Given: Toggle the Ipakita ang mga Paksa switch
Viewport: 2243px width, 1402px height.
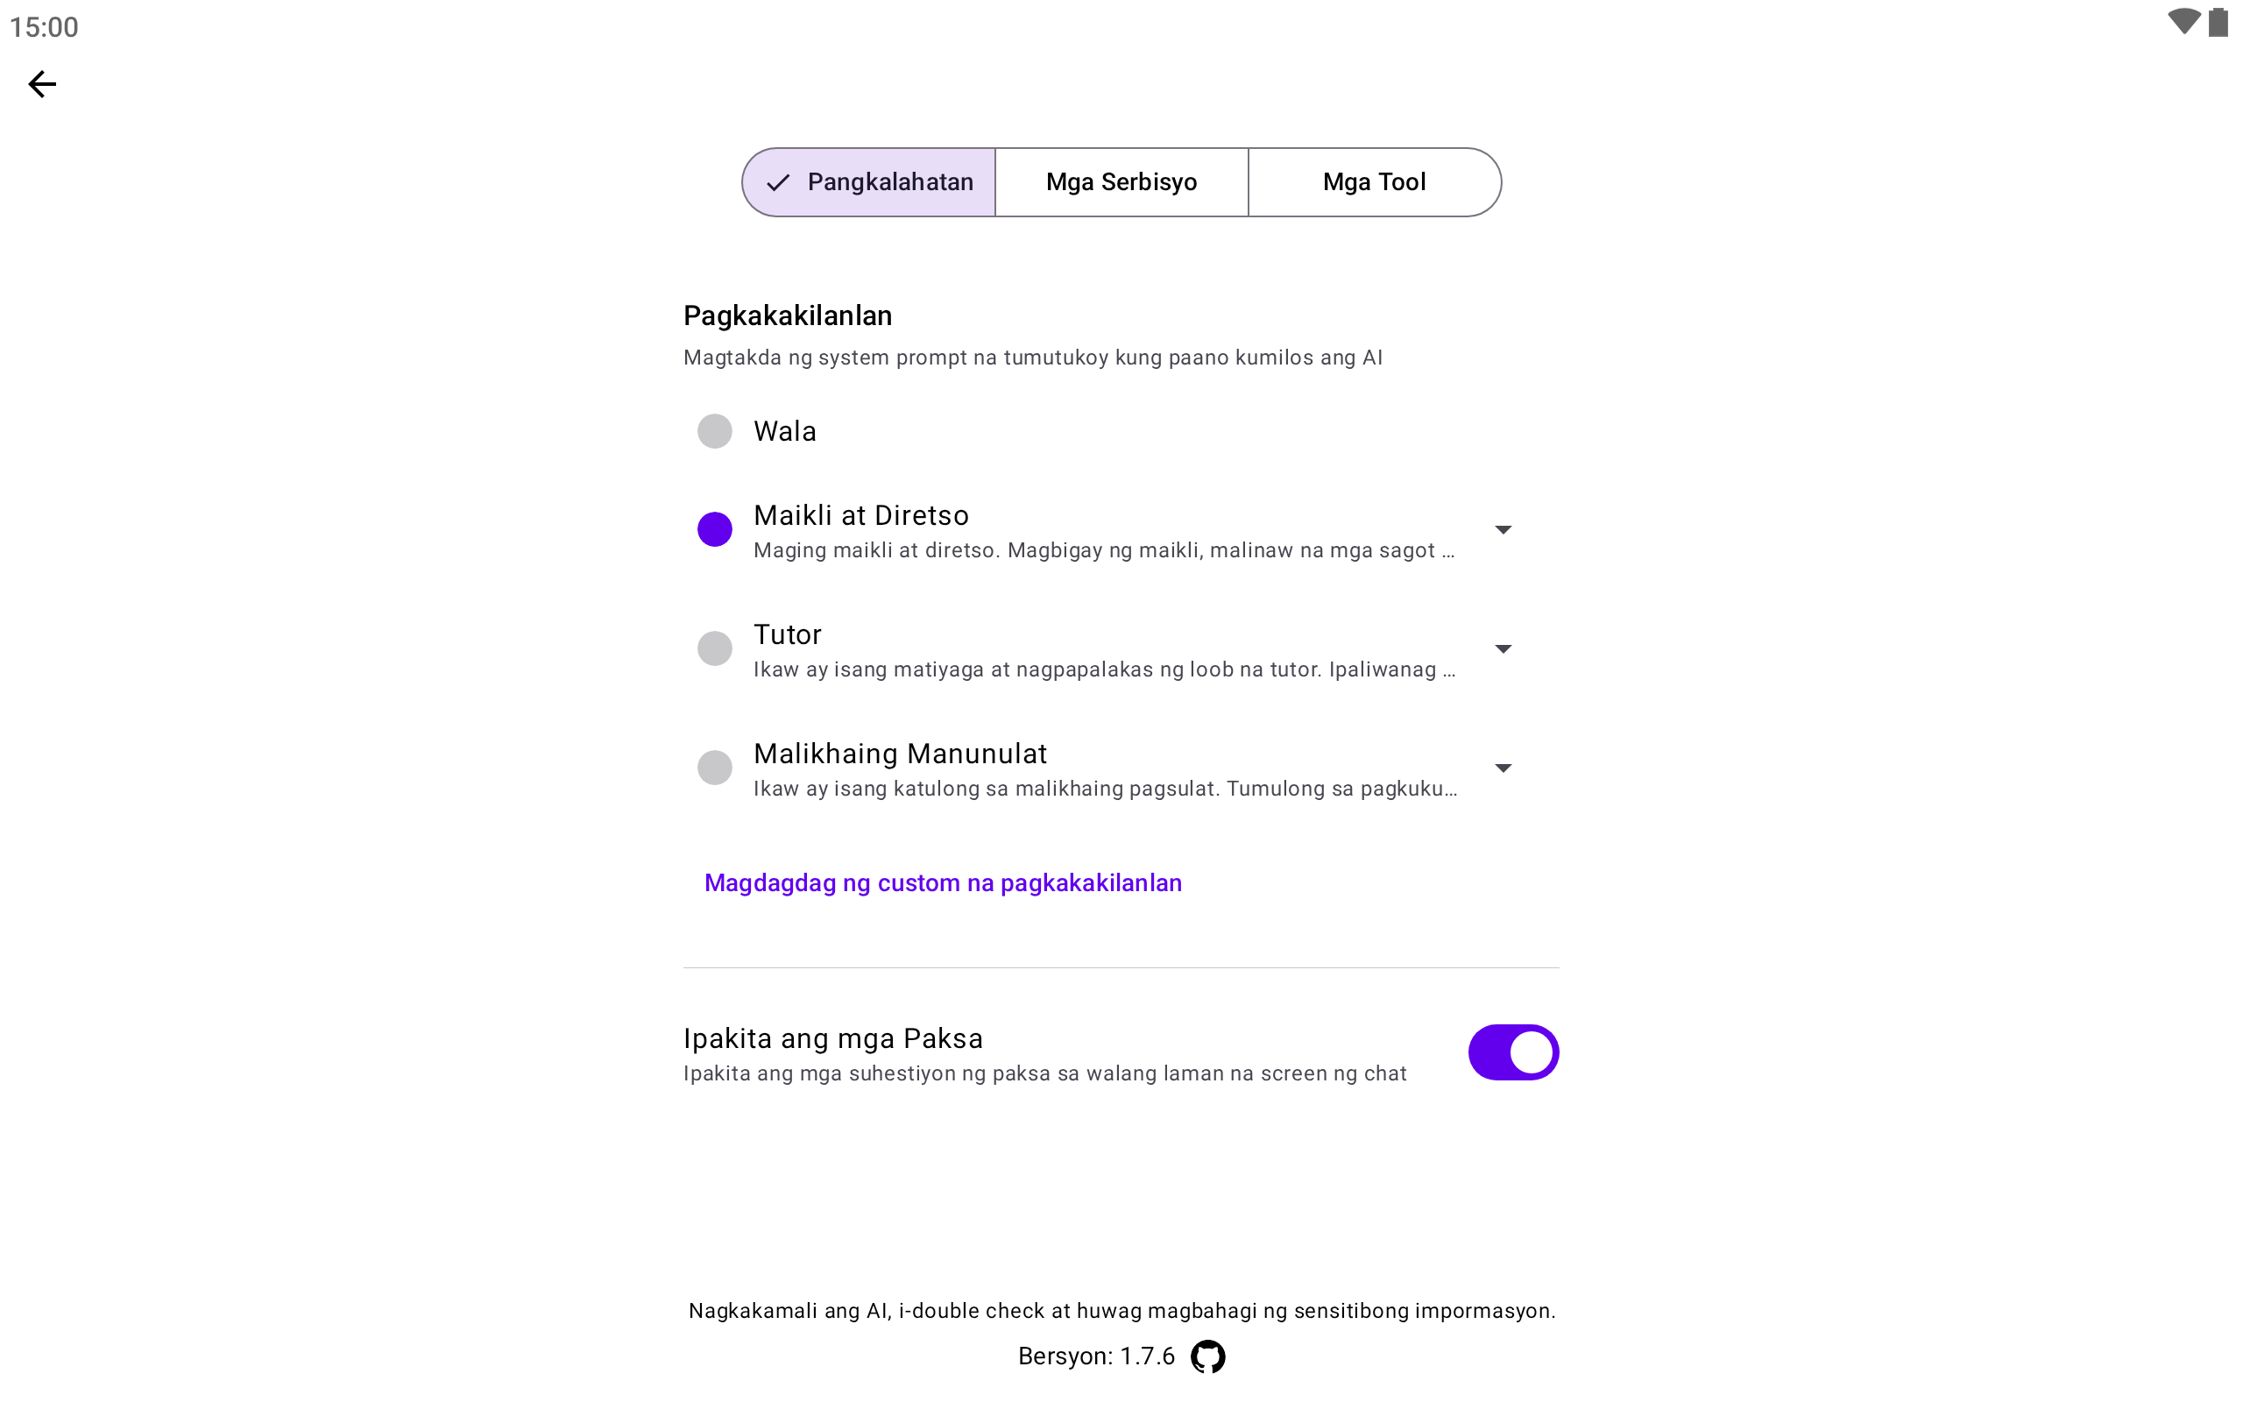Looking at the screenshot, I should point(1512,1052).
